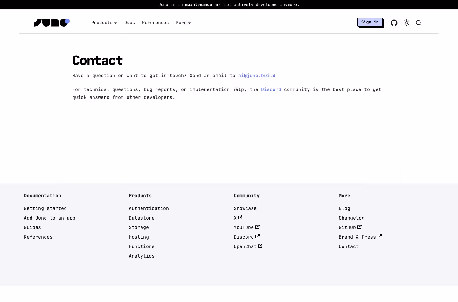The image size is (458, 302).
Task: Click the hi@juno.build email link
Action: [x=257, y=75]
